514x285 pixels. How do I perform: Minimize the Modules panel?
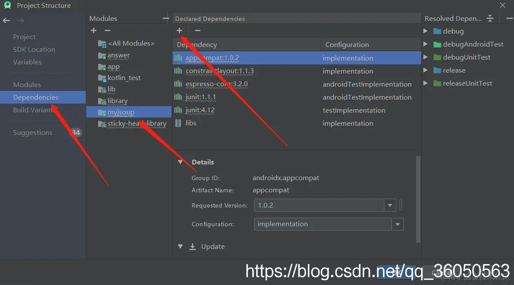(x=166, y=18)
